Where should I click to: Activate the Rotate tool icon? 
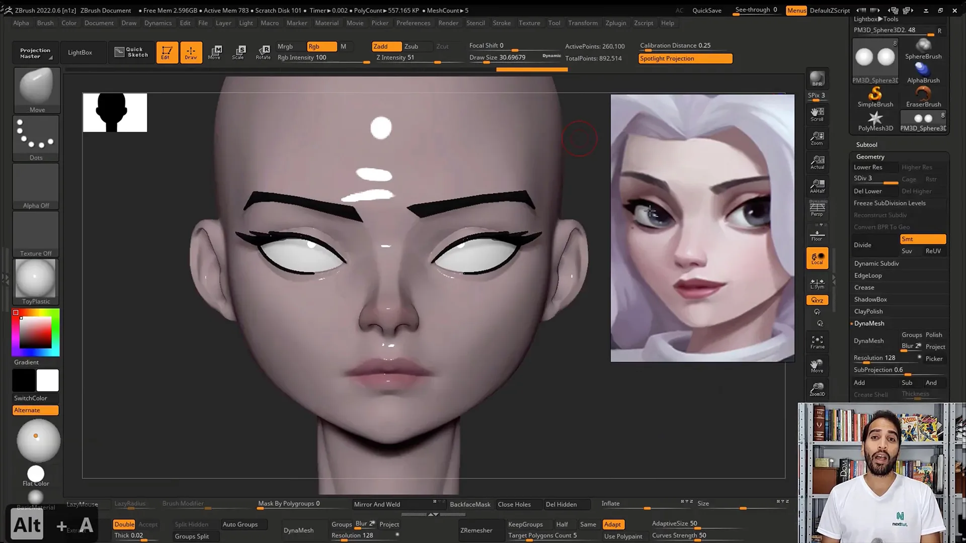point(263,52)
